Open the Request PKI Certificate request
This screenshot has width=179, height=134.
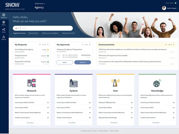[23, 62]
